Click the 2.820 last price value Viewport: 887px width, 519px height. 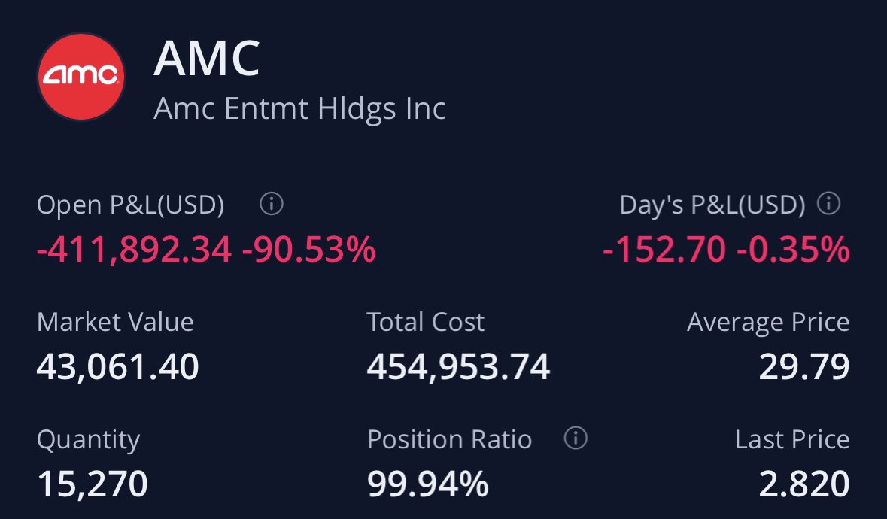click(x=803, y=484)
